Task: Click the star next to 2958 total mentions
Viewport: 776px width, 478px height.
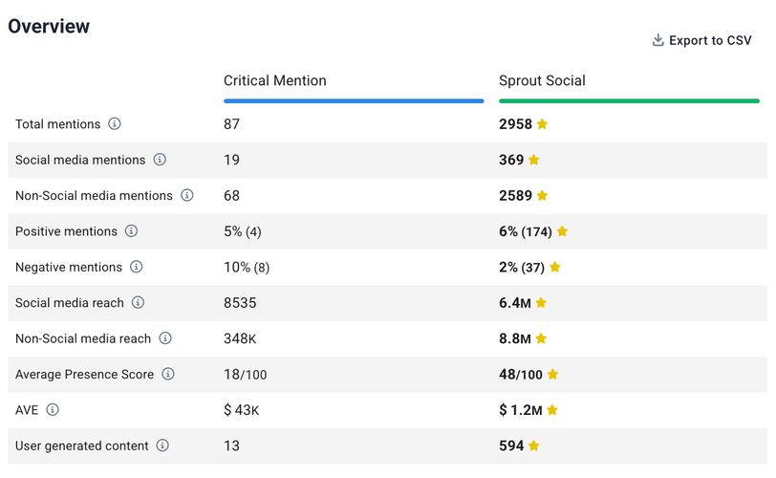Action: click(x=543, y=123)
